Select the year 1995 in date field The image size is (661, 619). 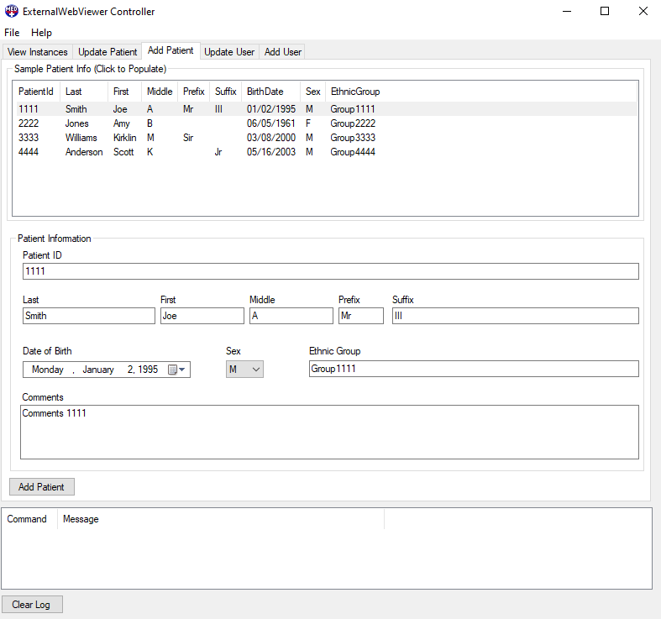coord(148,370)
